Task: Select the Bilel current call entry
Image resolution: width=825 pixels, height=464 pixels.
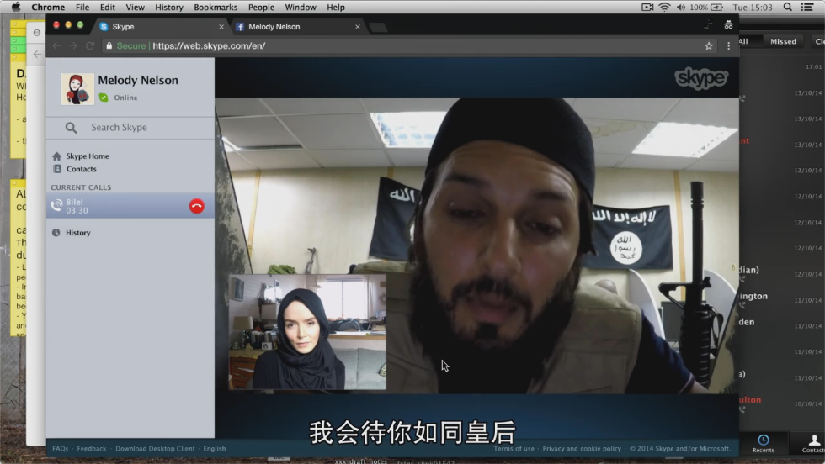Action: (130, 206)
